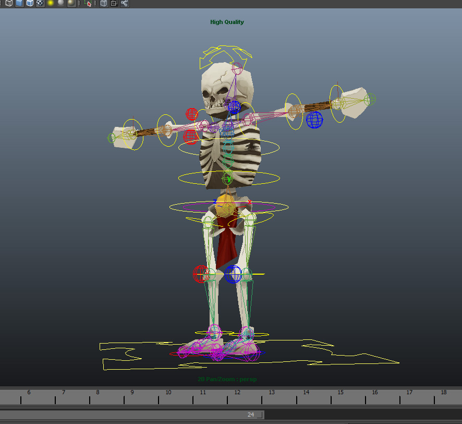Select yellow wrist circle on lowered arm
Viewport: 462px width, 424px height.
133,135
